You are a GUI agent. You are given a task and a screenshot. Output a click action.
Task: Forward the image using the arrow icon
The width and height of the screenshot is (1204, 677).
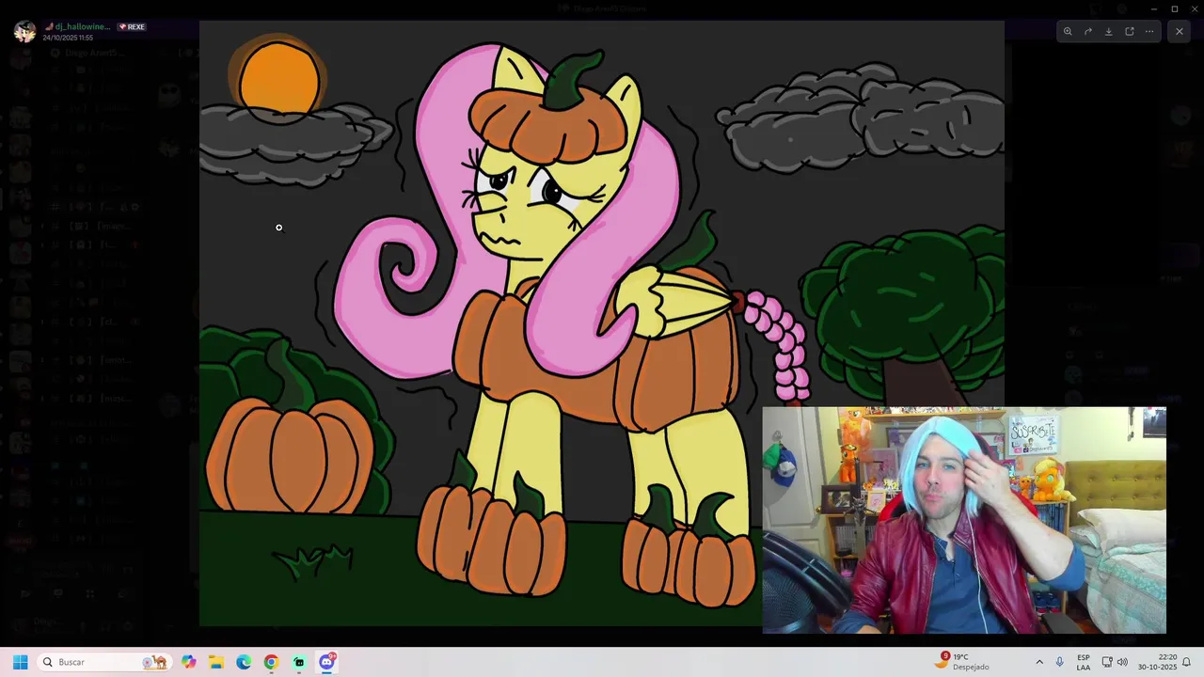[x=1088, y=31]
